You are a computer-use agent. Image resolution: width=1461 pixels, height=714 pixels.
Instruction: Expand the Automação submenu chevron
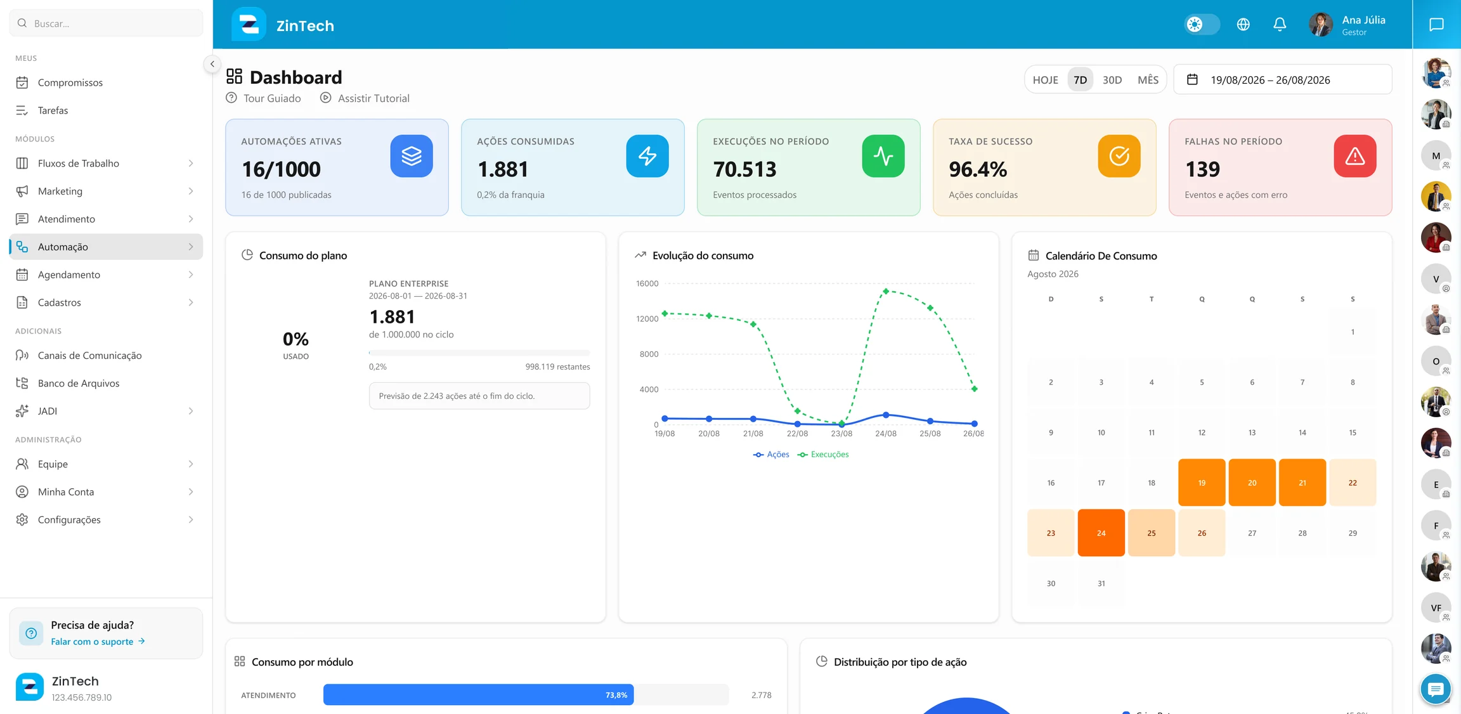pyautogui.click(x=191, y=247)
